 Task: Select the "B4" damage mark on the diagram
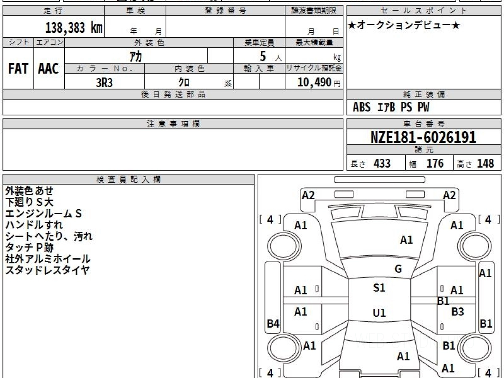pyautogui.click(x=273, y=324)
